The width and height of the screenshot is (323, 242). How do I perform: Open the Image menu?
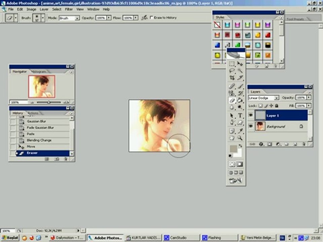(31, 9)
